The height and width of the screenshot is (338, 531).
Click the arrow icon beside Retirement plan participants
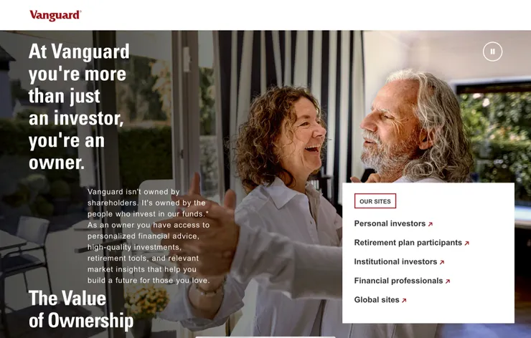click(x=466, y=243)
